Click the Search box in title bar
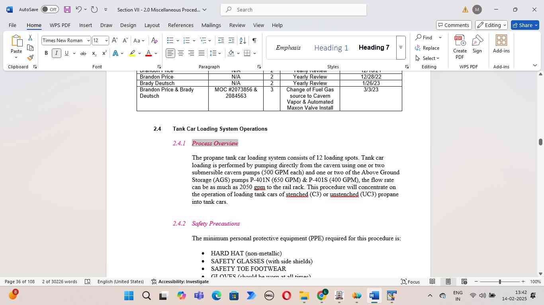Screen dimensions: 544x305 (294, 10)
